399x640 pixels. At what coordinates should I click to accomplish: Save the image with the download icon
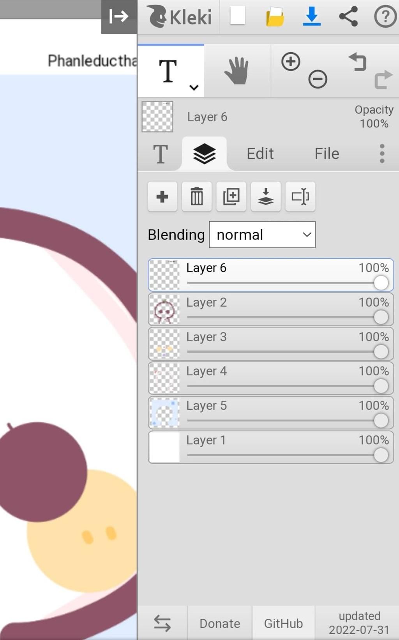click(x=312, y=16)
